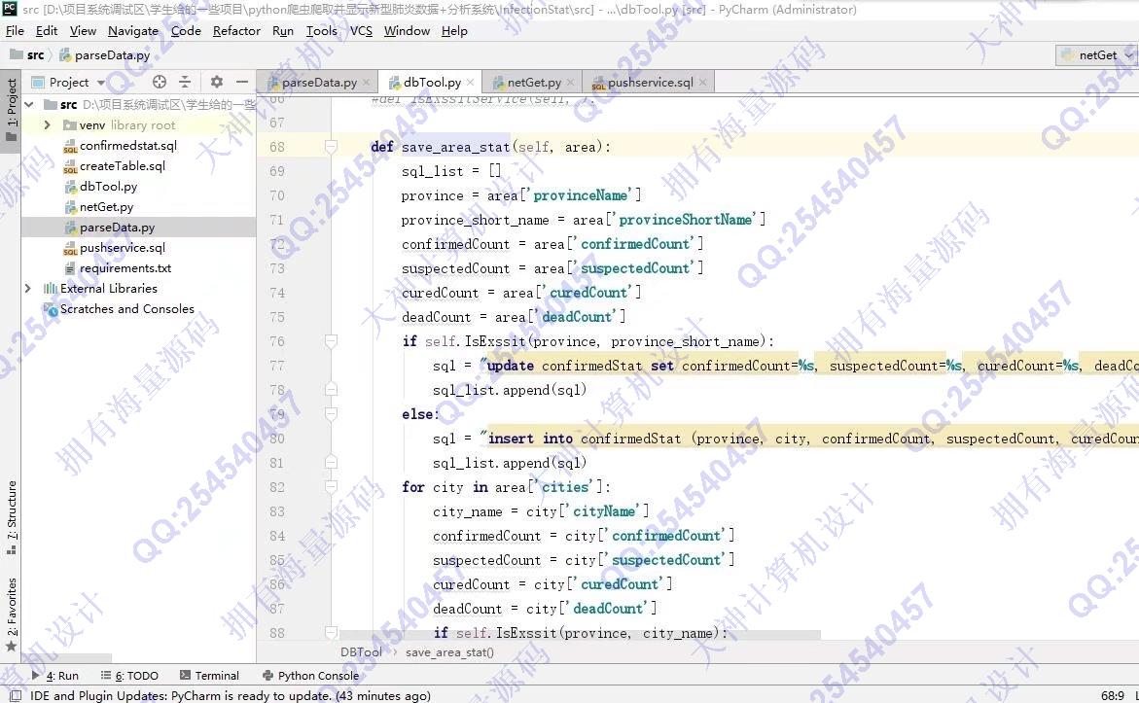Close the parseData.py tab
Viewport: 1139px width, 703px height.
click(x=366, y=83)
